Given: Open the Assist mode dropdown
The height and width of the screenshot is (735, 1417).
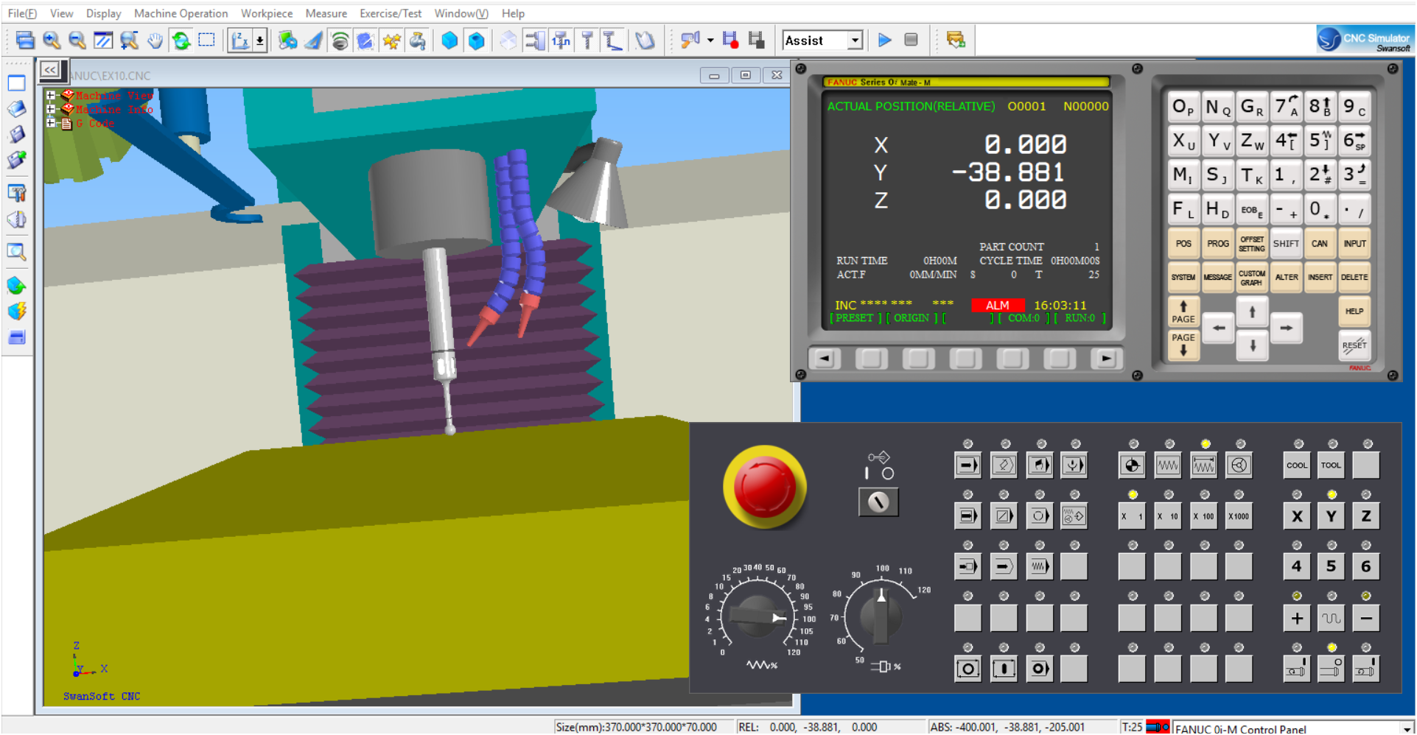Looking at the screenshot, I should pos(855,41).
